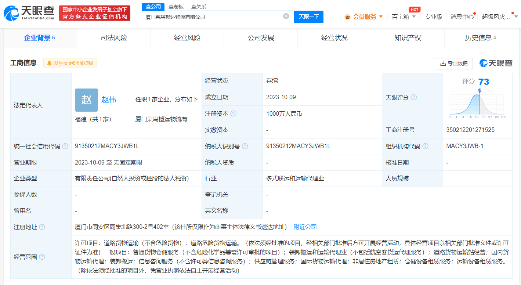
Task: Switch to the 查关系 search tab
Action: click(199, 7)
